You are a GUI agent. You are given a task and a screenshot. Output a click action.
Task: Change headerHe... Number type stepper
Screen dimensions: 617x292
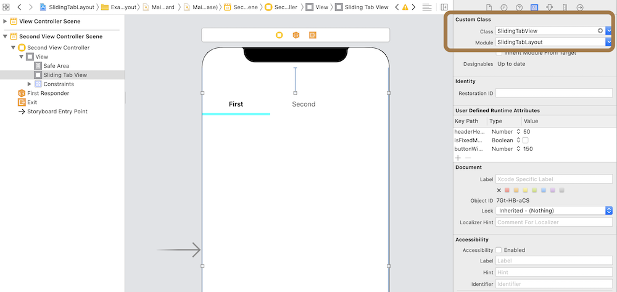[x=518, y=132]
